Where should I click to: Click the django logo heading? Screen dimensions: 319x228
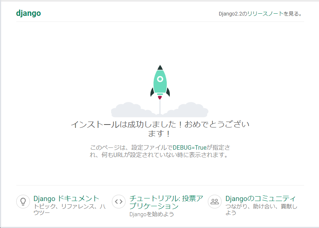(x=28, y=13)
